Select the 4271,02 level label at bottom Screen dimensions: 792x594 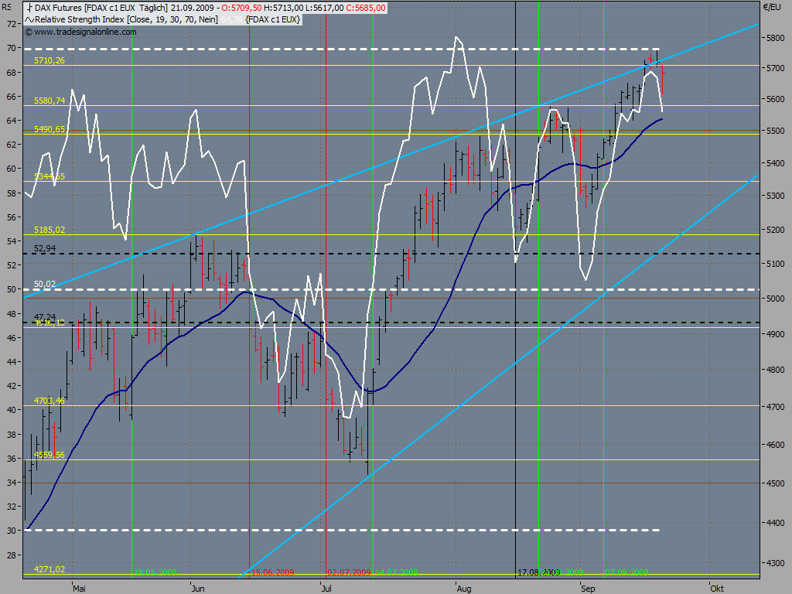(x=49, y=569)
